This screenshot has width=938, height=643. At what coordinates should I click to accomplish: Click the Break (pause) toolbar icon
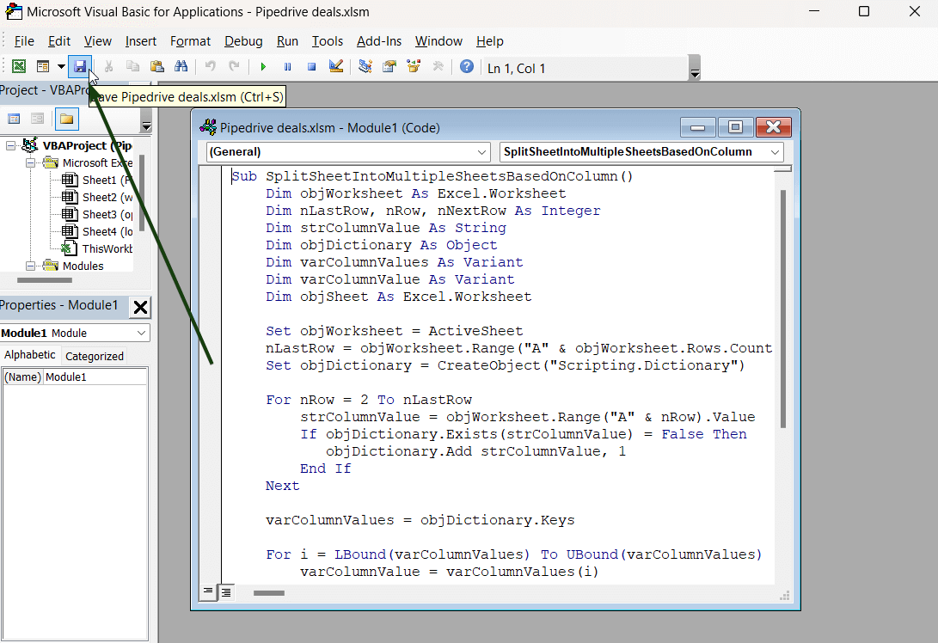point(287,67)
